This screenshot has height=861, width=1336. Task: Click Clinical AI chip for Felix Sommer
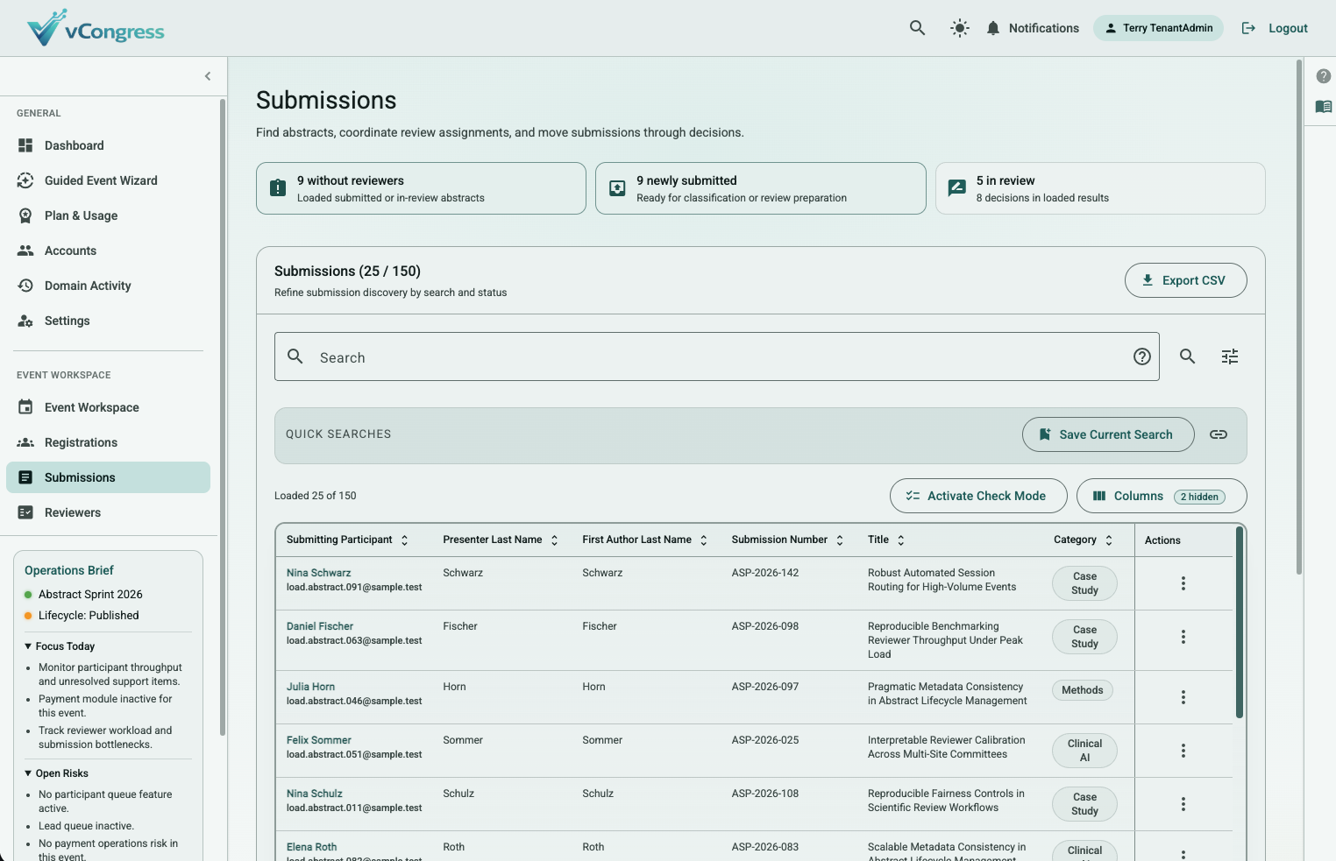[1084, 751]
